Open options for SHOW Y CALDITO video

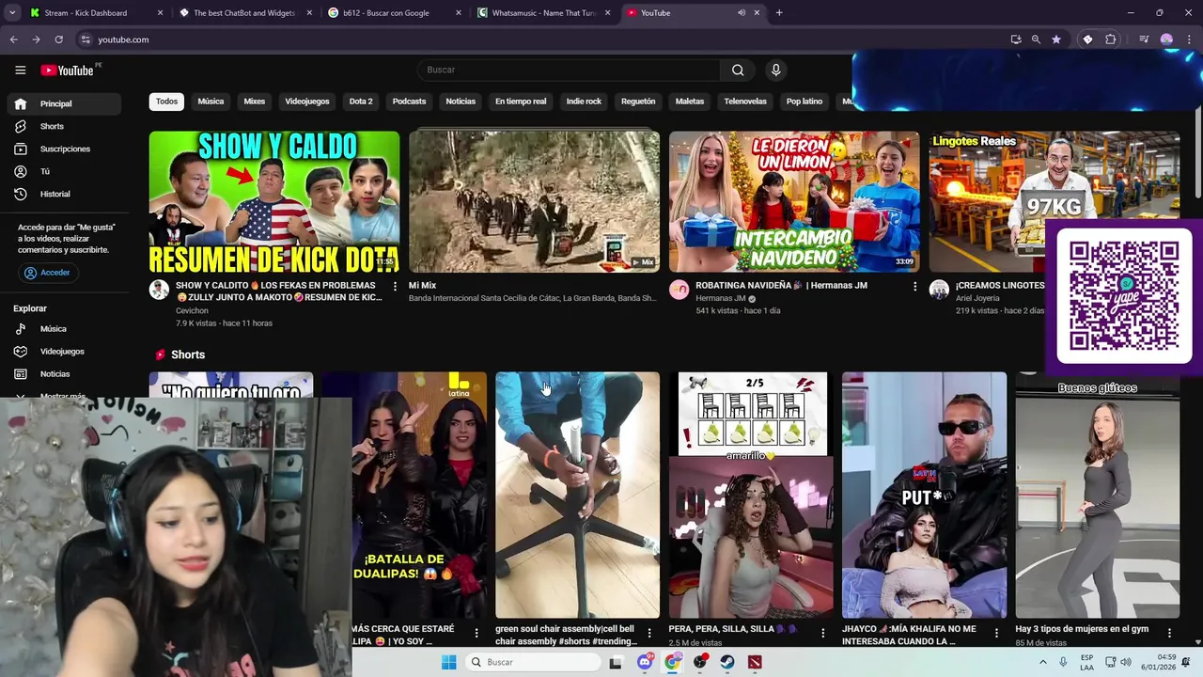(x=395, y=286)
